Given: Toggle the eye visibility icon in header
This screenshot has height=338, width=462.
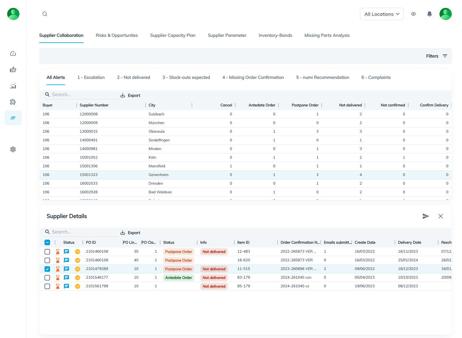Looking at the screenshot, I should [x=413, y=14].
